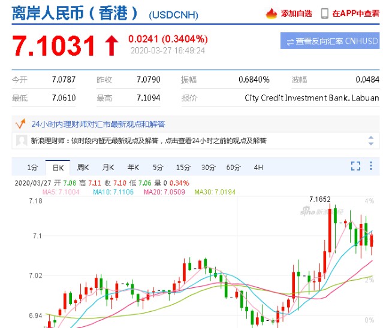Select the 周K weekly chart tab

(83, 167)
